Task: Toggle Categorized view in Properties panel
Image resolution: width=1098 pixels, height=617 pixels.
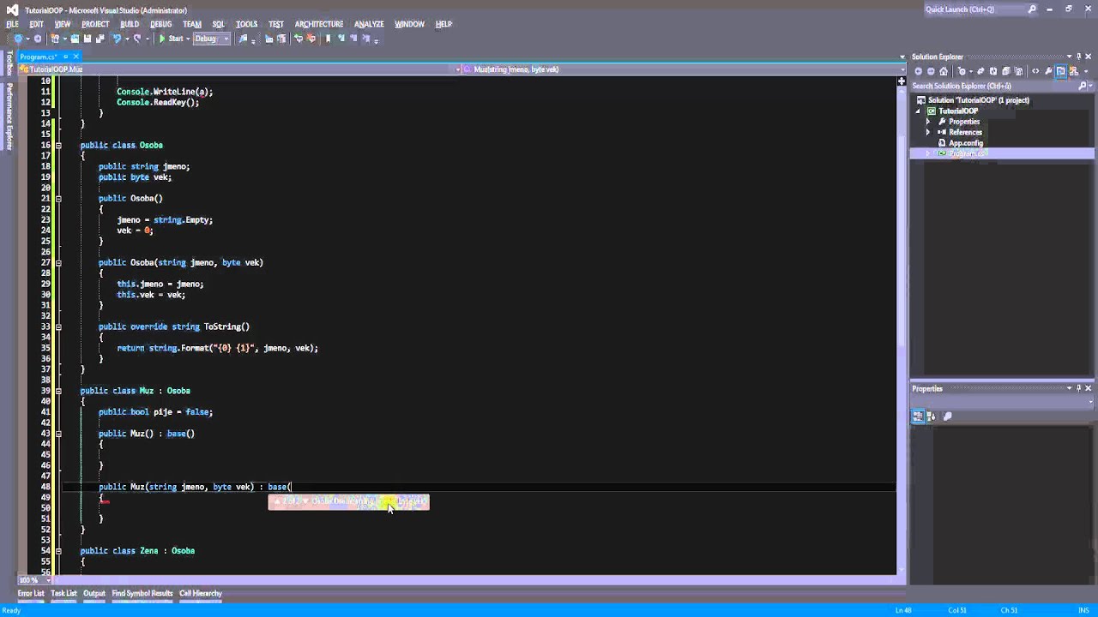Action: (x=918, y=416)
